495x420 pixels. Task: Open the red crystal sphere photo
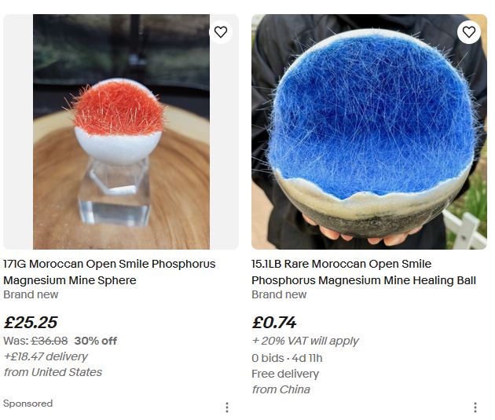tap(121, 132)
